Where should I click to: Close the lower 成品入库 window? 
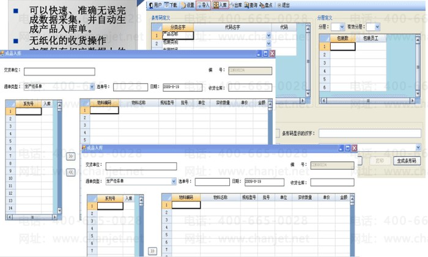(x=354, y=148)
